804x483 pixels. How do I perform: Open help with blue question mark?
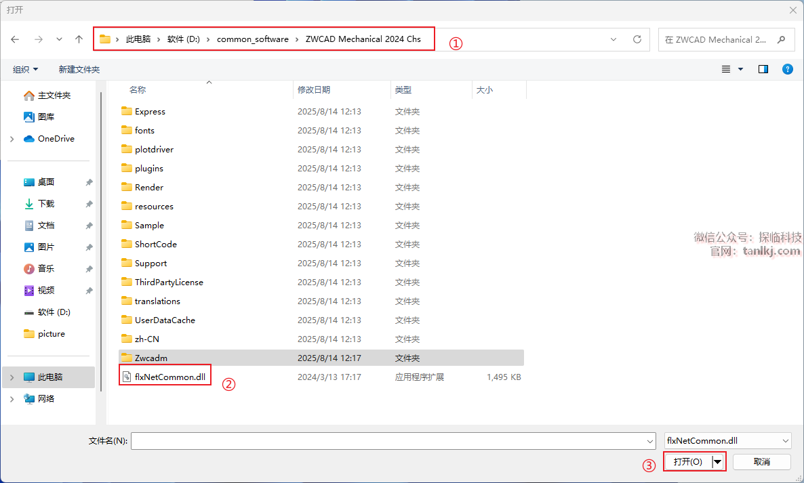point(788,69)
